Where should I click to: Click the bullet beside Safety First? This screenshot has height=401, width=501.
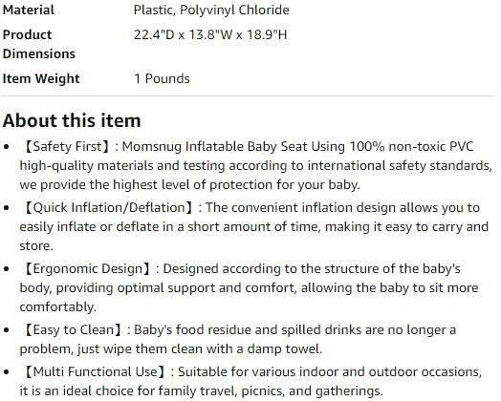(7, 147)
